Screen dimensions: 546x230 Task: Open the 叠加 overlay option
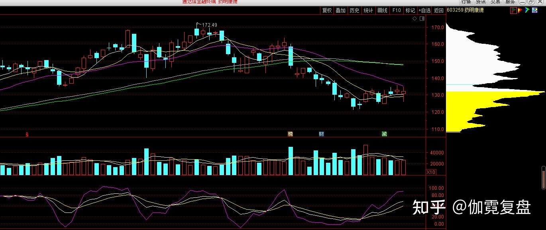[x=340, y=10]
